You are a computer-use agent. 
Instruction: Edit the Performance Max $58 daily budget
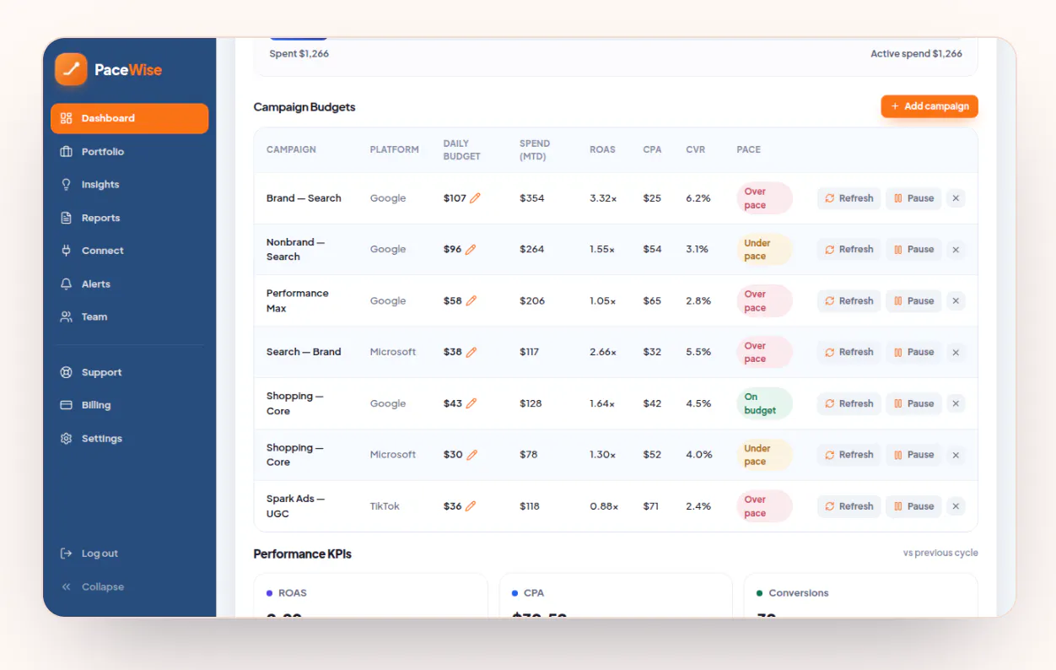click(471, 301)
